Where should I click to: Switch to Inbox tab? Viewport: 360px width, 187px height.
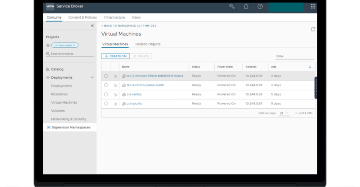136,17
